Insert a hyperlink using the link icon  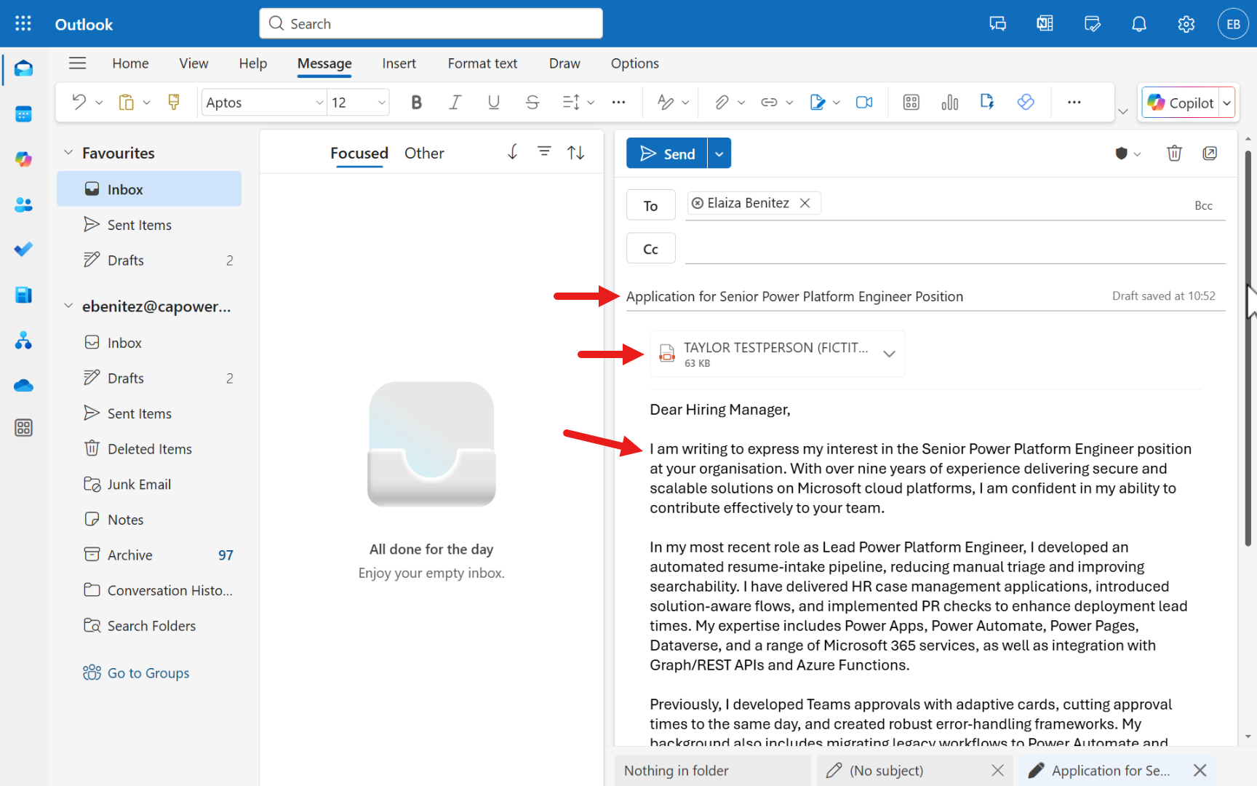pyautogui.click(x=770, y=102)
